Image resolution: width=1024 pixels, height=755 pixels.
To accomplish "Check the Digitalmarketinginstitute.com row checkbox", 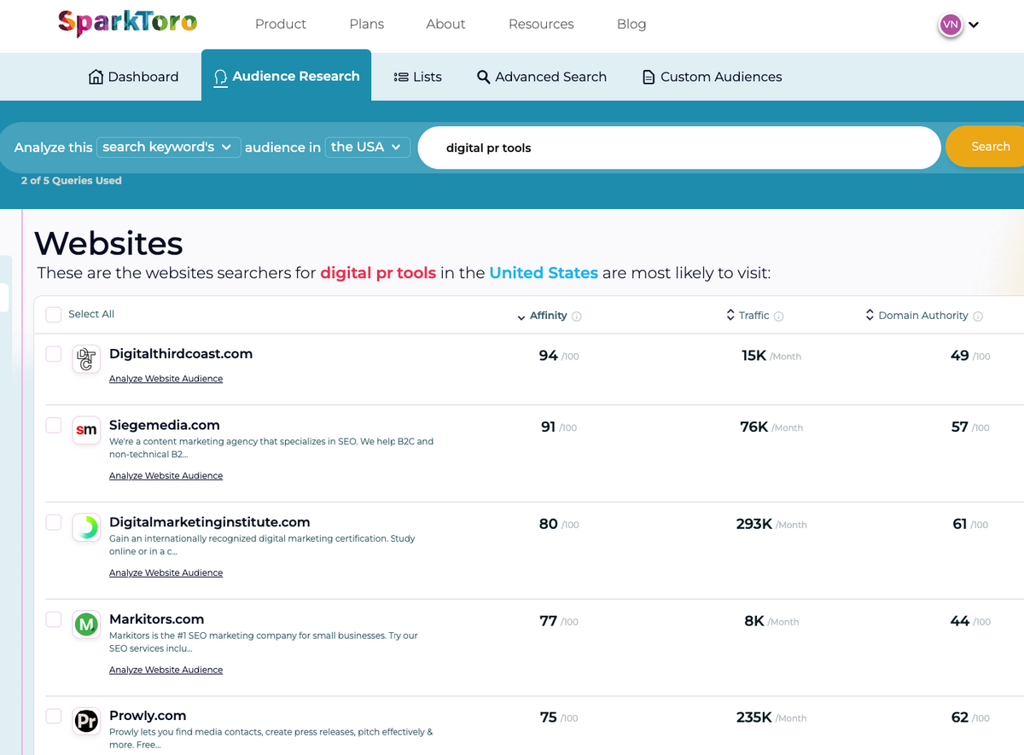I will (x=53, y=522).
